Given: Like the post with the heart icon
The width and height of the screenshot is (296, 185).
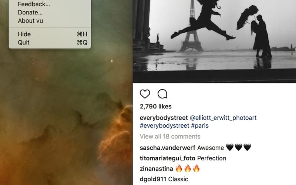Looking at the screenshot, I should coord(145,94).
